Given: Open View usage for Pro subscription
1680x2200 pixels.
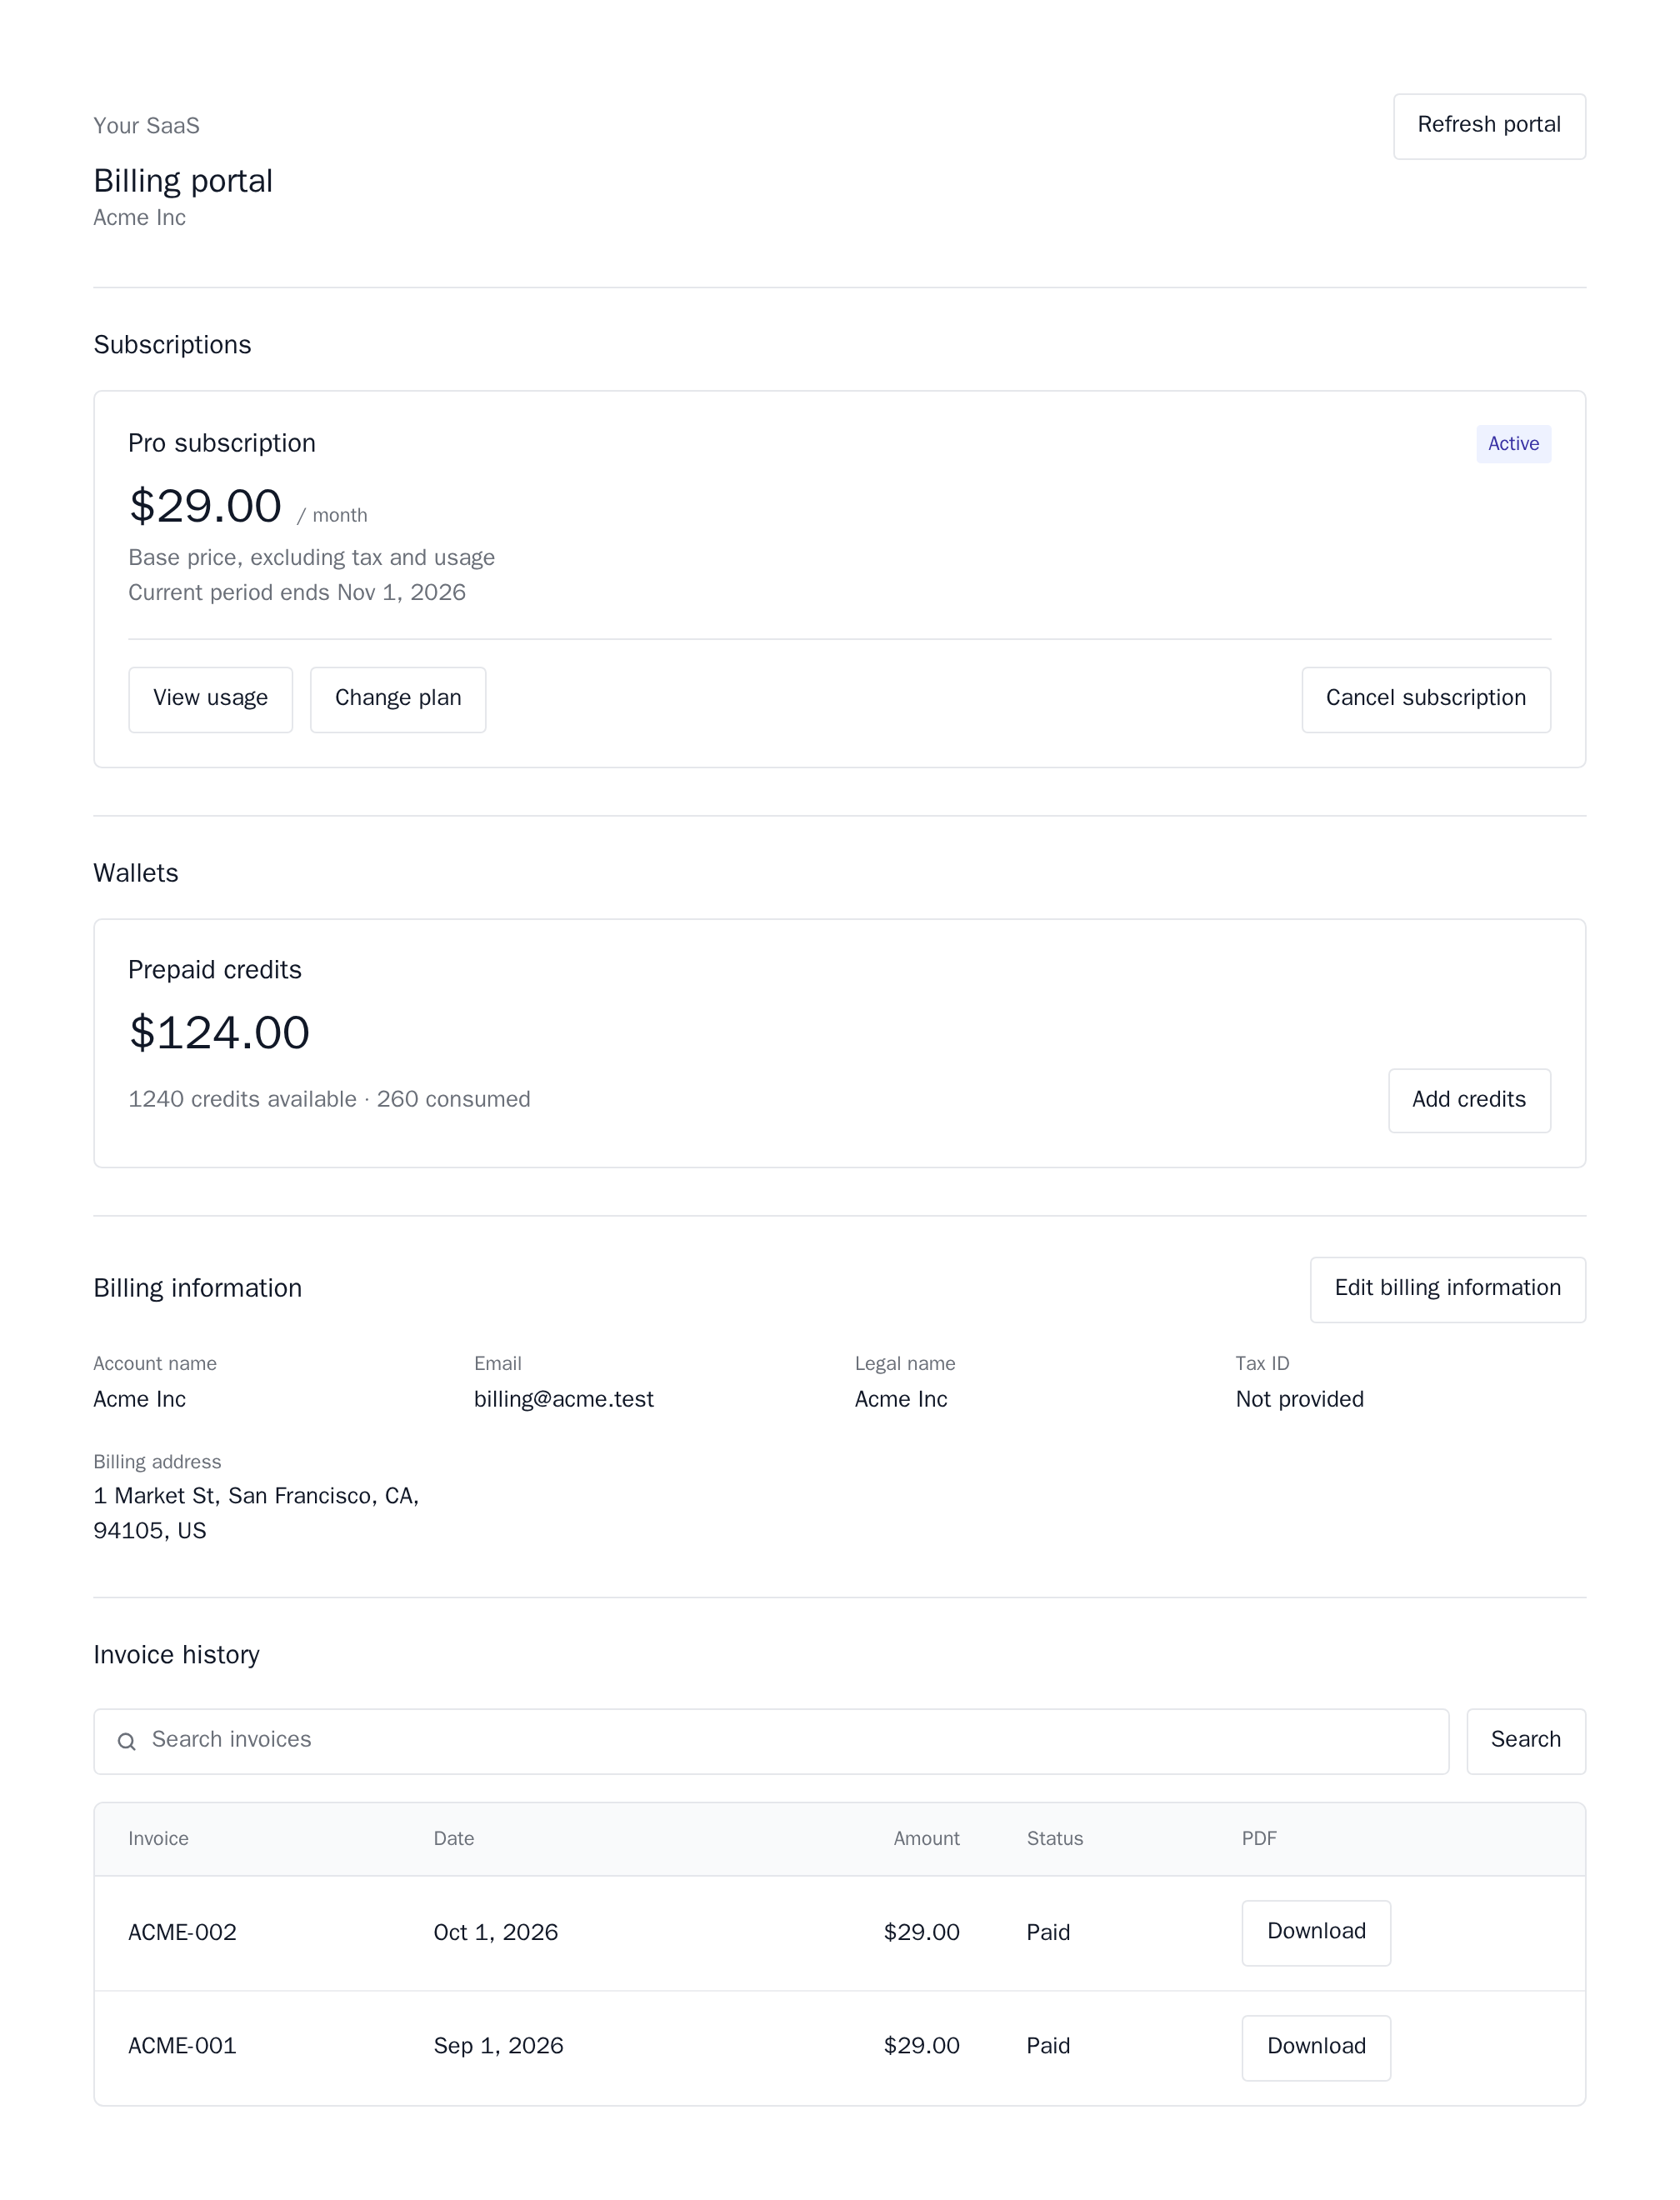Looking at the screenshot, I should 210,699.
